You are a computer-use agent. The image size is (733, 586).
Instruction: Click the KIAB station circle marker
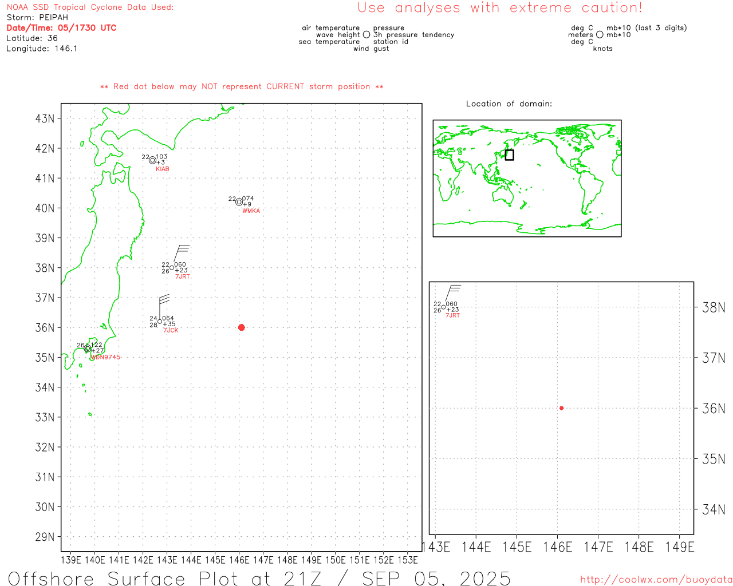pos(152,160)
